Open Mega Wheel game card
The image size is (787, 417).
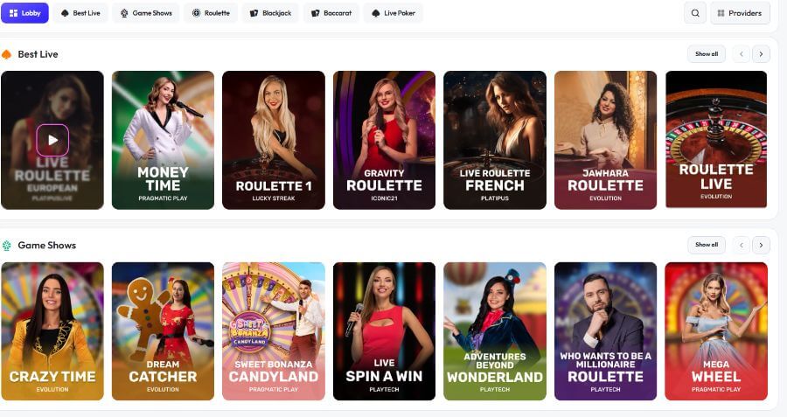coord(716,331)
